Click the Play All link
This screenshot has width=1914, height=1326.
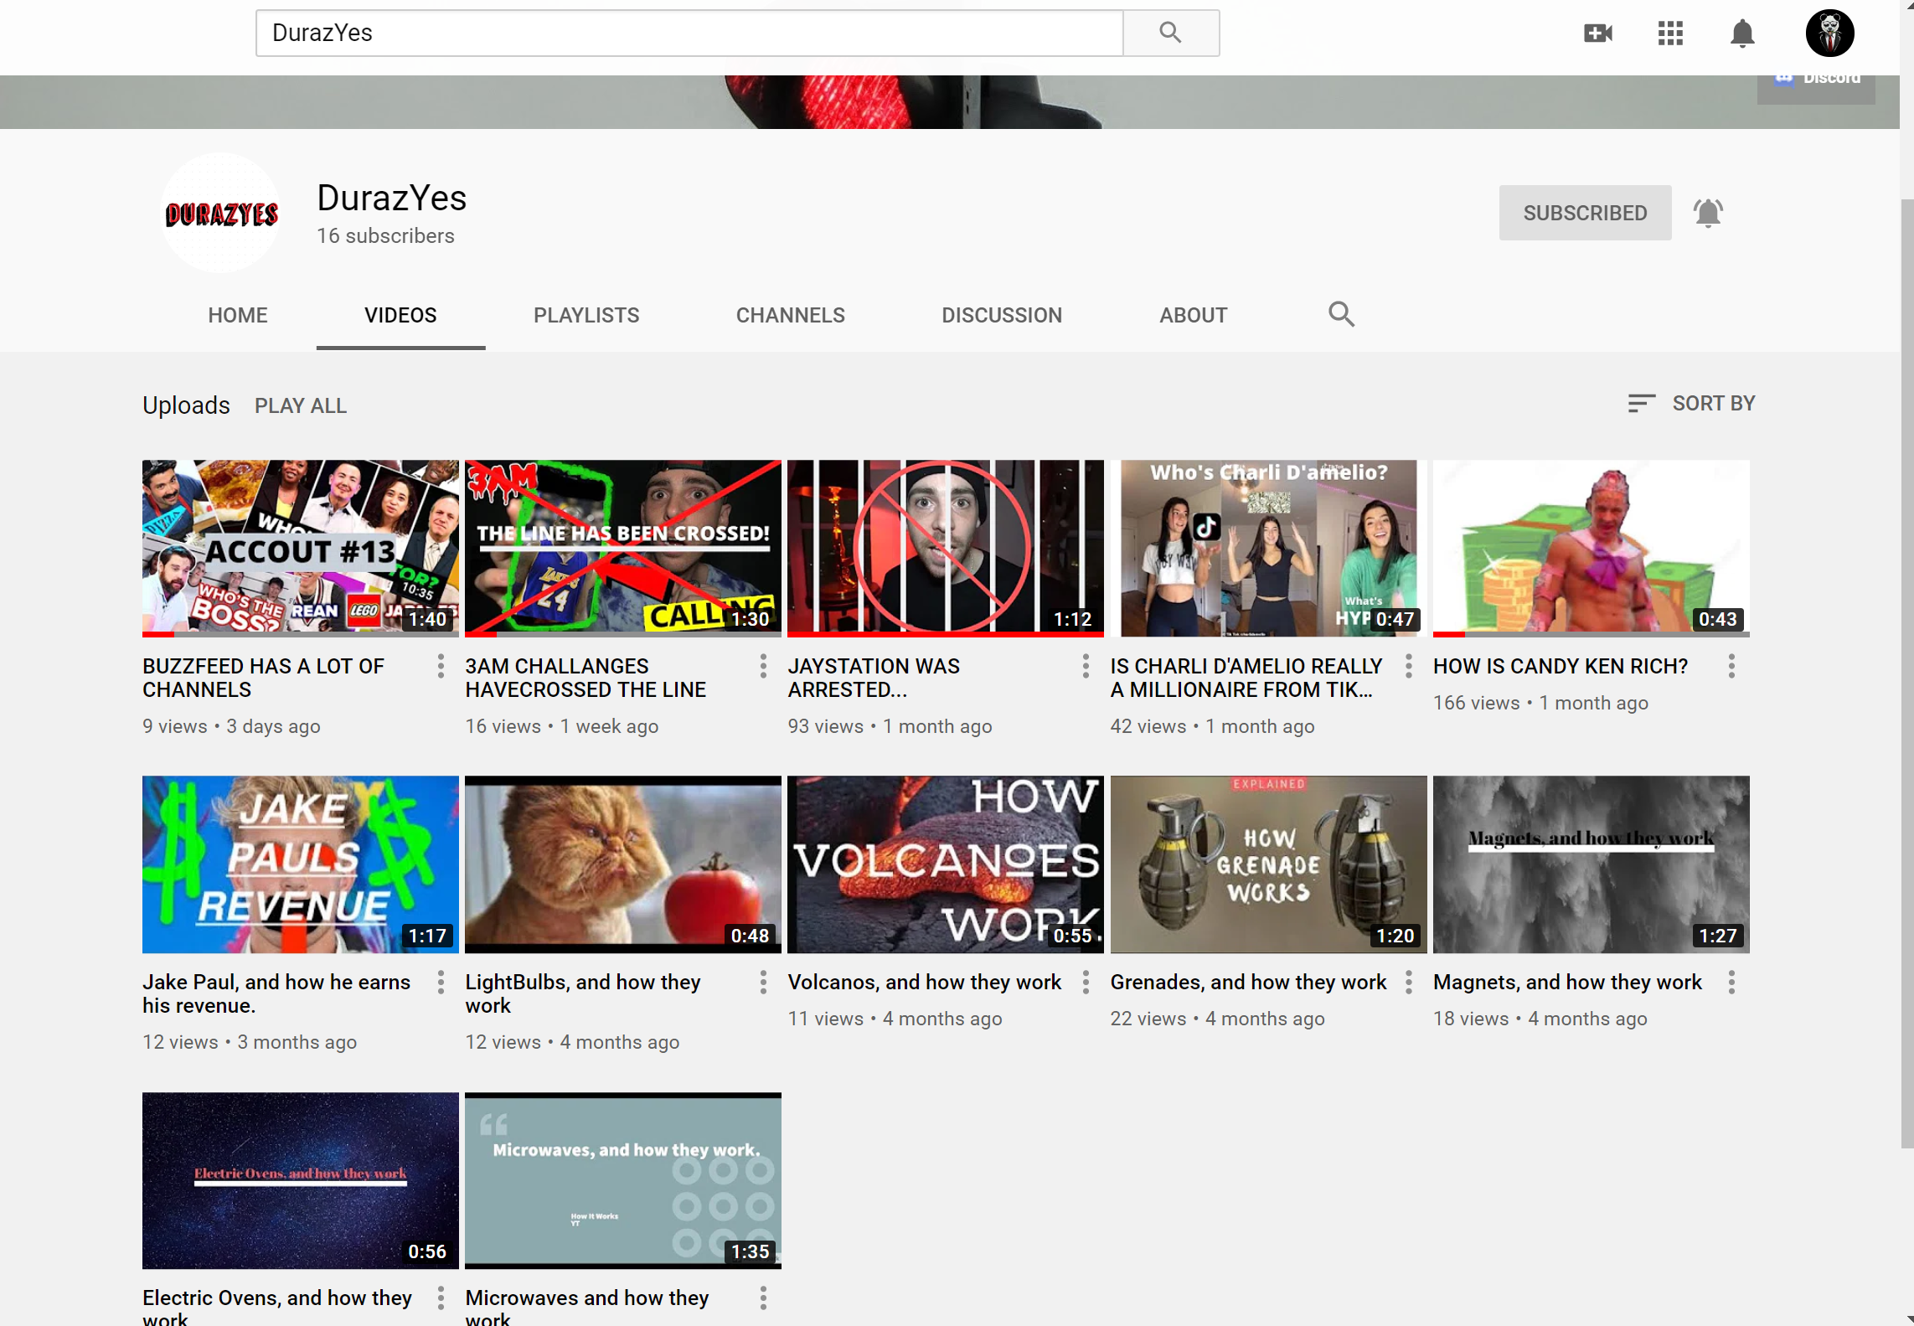(x=301, y=405)
